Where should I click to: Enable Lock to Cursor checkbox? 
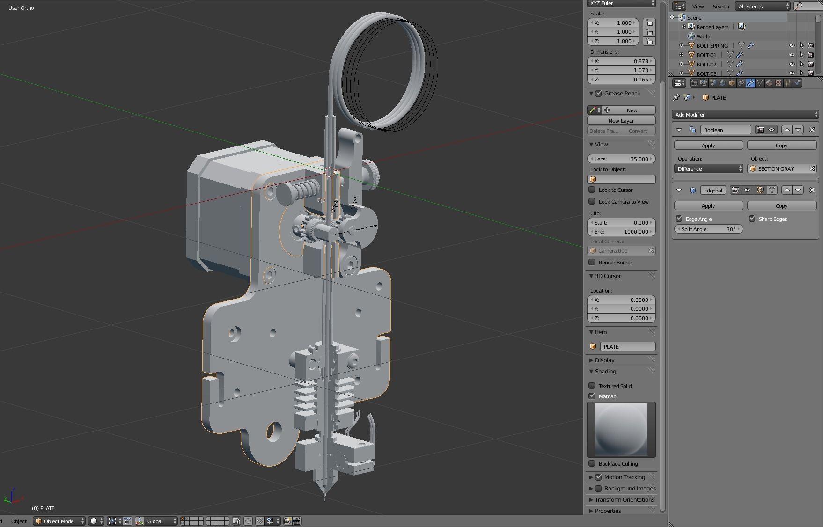coord(592,190)
